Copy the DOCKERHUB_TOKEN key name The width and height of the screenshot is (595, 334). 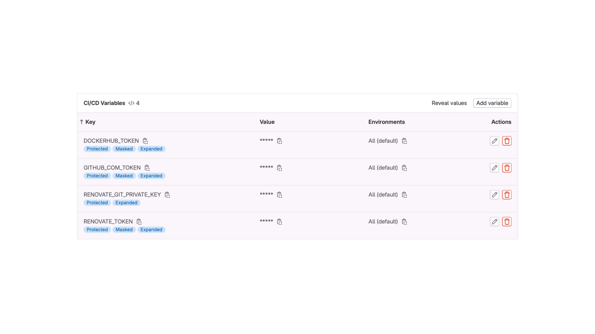pos(145,141)
